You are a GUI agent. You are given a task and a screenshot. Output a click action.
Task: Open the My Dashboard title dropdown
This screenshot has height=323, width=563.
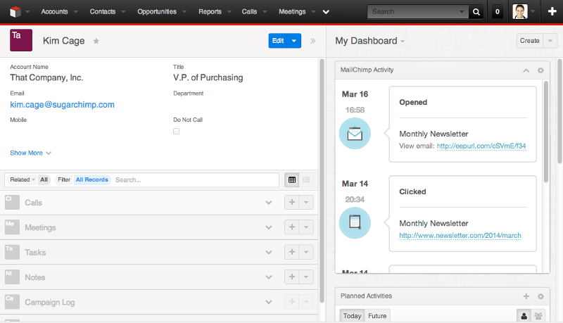pos(403,42)
